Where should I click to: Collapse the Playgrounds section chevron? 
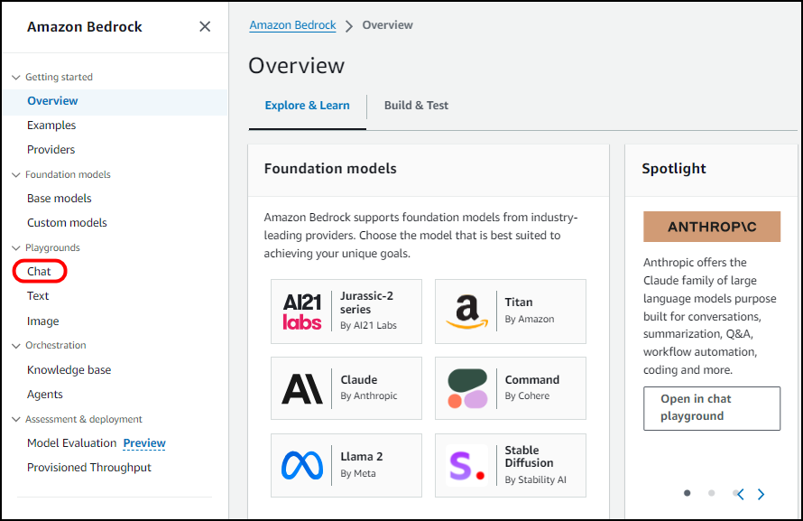tap(16, 248)
